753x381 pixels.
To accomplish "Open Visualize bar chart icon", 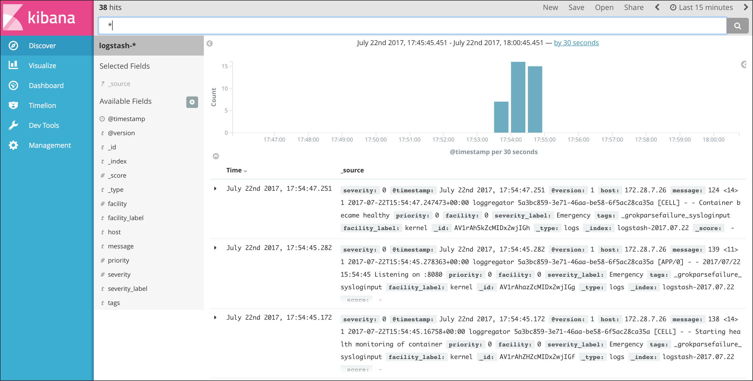I will coord(13,65).
